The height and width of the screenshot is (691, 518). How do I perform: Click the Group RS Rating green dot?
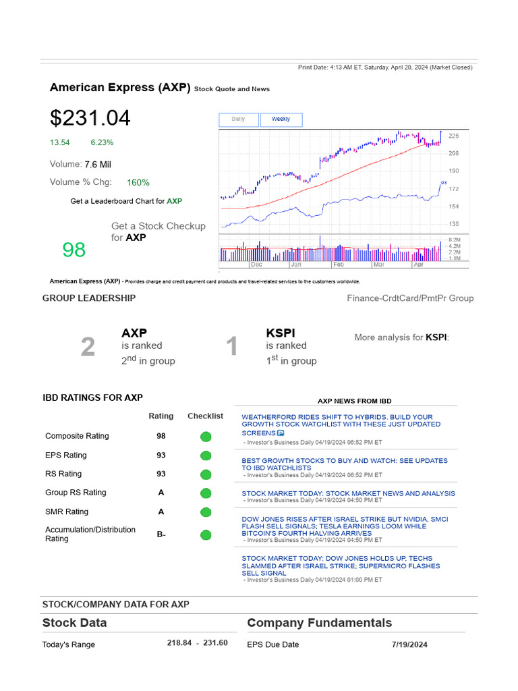pos(206,493)
